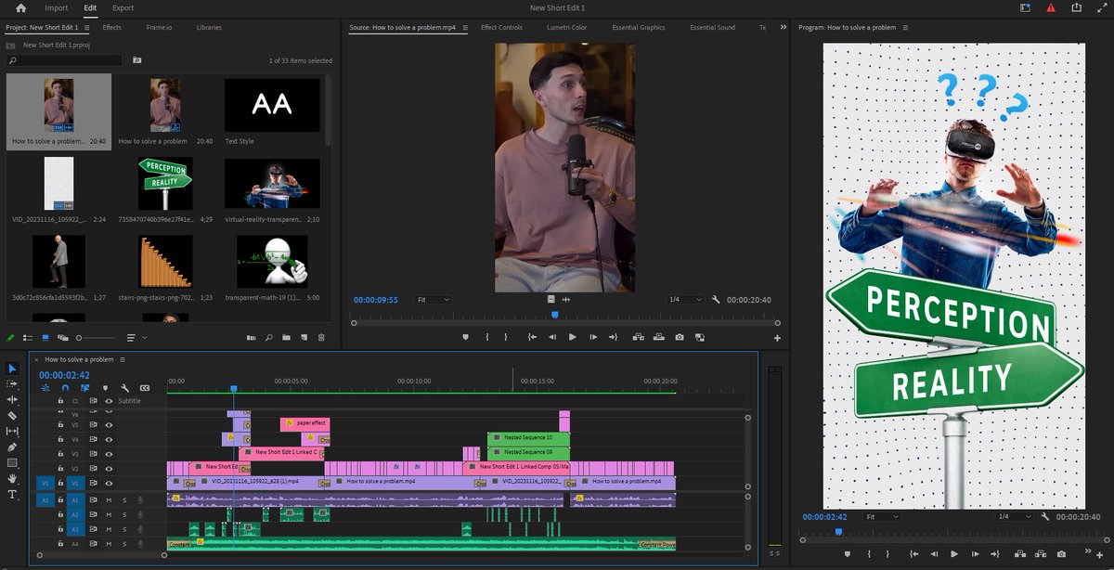Switch to Export workspace tab

123,7
